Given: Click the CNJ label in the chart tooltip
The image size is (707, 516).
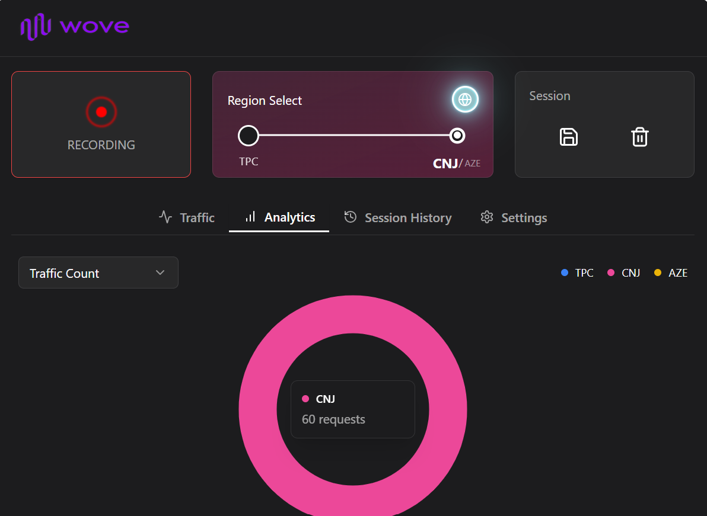Looking at the screenshot, I should (325, 399).
